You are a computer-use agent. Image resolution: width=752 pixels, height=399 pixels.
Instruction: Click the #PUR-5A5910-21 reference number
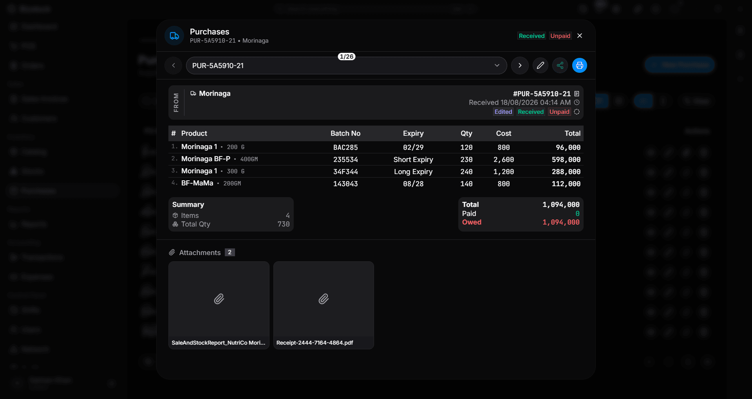pyautogui.click(x=542, y=94)
